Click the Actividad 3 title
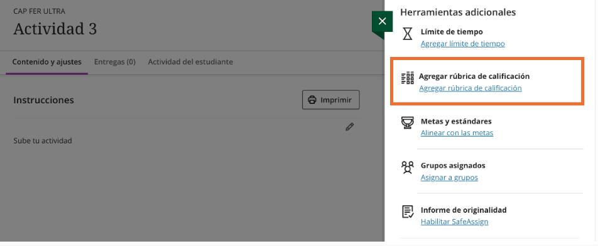Image resolution: width=598 pixels, height=246 pixels. [x=55, y=29]
